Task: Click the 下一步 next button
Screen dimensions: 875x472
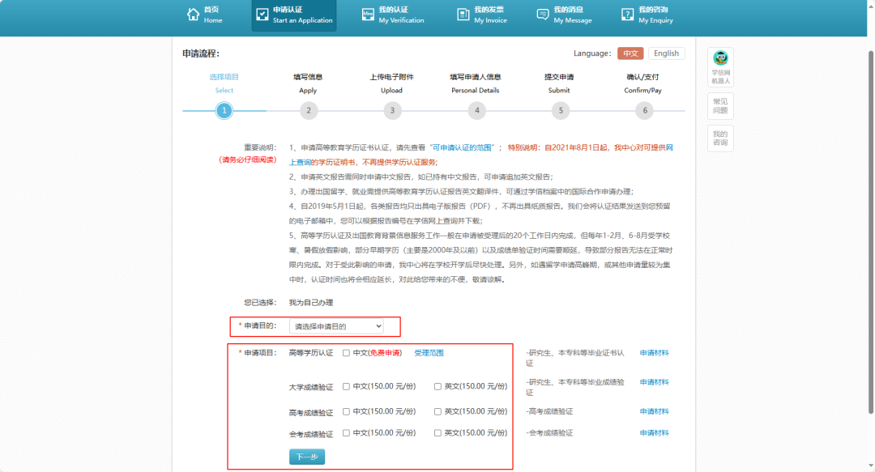Action: (x=307, y=457)
